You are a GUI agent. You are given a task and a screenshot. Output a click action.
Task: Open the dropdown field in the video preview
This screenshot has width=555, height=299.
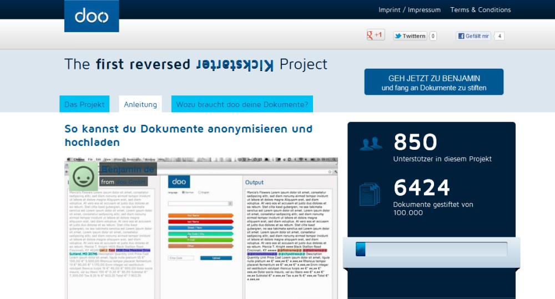click(x=200, y=204)
